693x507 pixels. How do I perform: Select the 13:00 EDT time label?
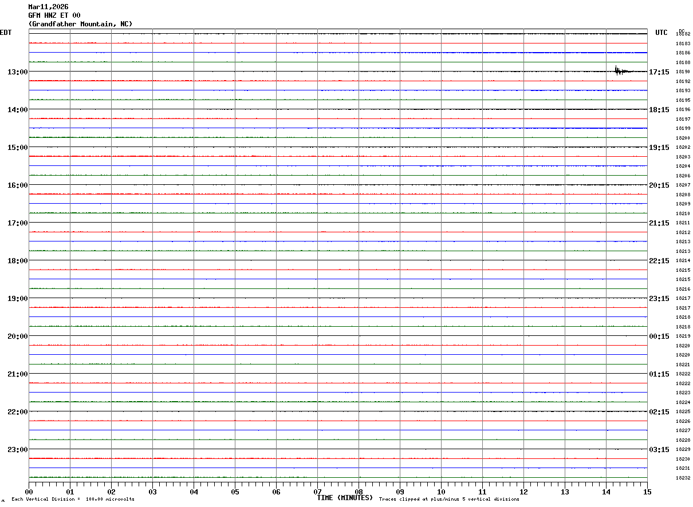pos(17,72)
